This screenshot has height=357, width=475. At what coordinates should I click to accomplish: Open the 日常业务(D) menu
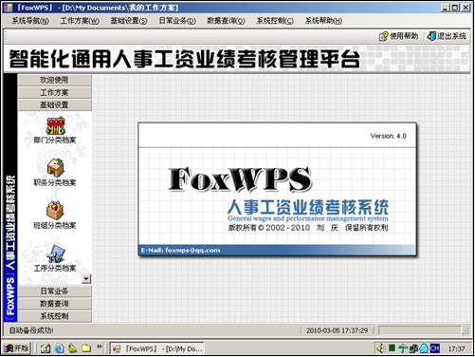tap(177, 21)
